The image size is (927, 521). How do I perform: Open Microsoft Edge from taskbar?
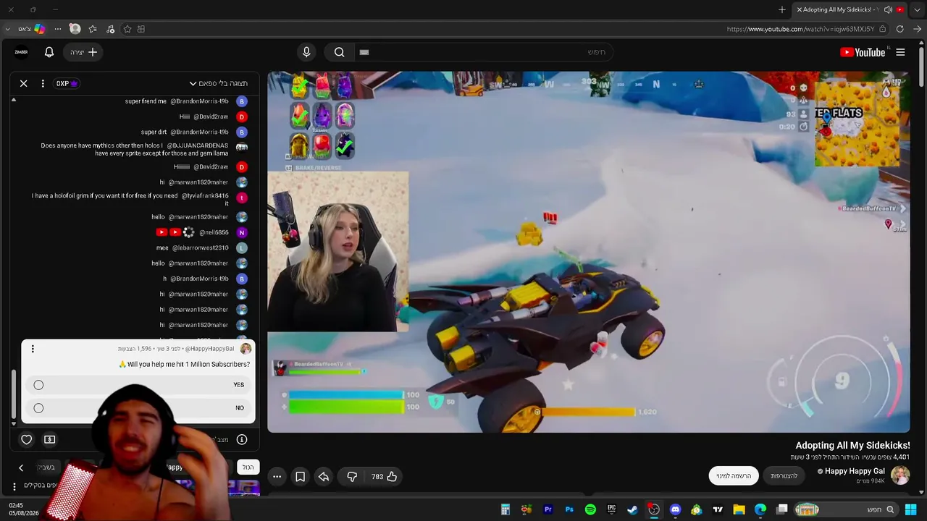click(x=760, y=509)
